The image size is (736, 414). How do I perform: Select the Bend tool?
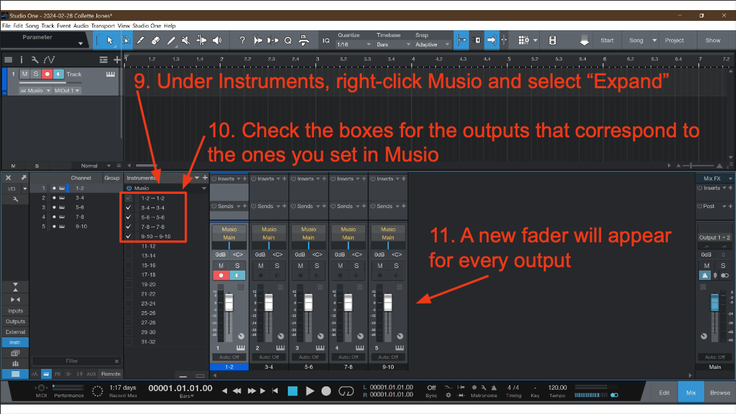[202, 40]
